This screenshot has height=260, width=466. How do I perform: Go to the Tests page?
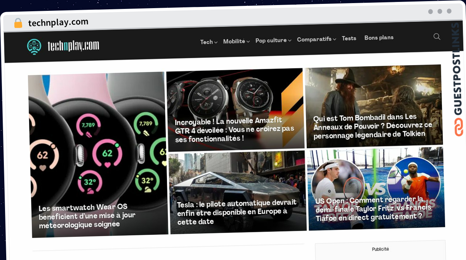click(x=349, y=38)
